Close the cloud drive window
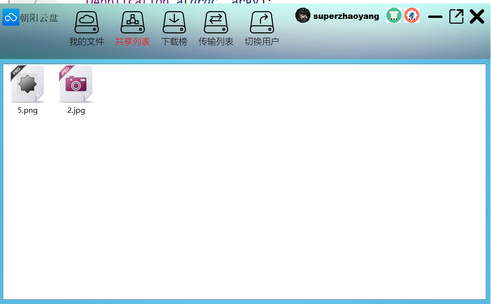491x304 pixels. 477,16
